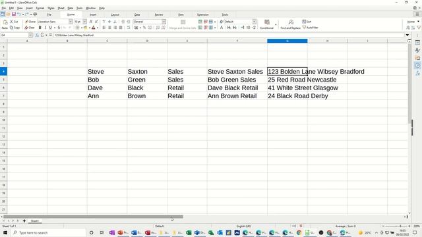Click the Windows Start button
This screenshot has width=422, height=237.
[x=5, y=232]
